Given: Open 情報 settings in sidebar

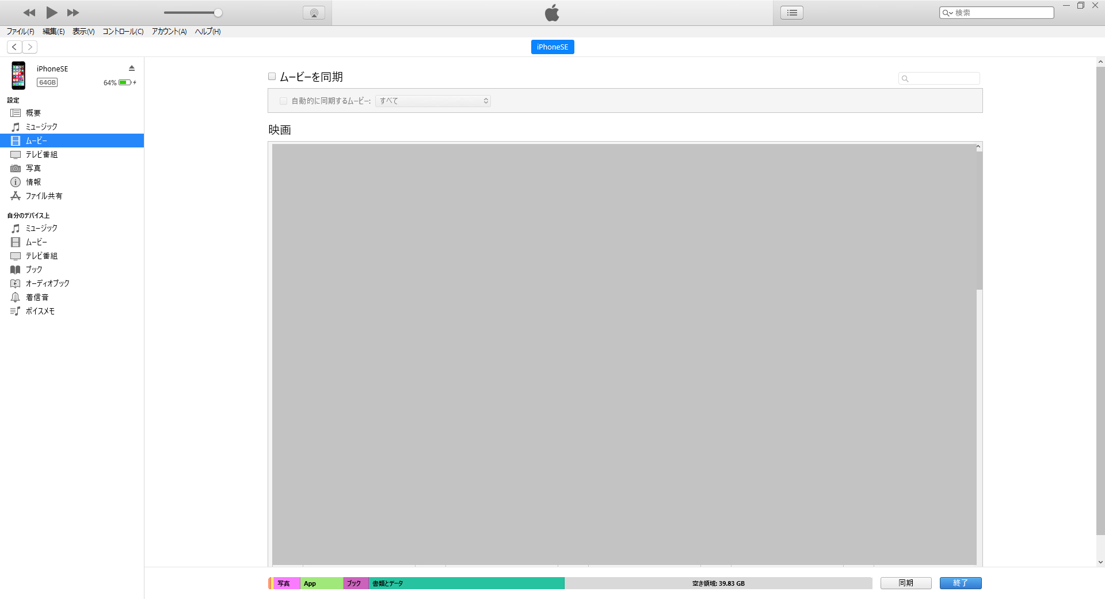Looking at the screenshot, I should [x=72, y=182].
